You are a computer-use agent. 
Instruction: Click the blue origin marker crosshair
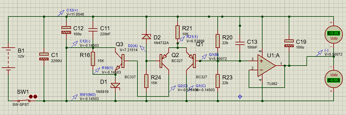click(x=240, y=96)
